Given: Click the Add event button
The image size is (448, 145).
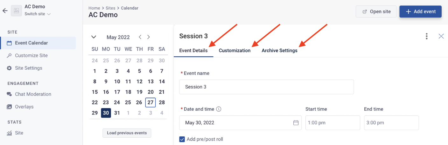Looking at the screenshot, I should (420, 11).
